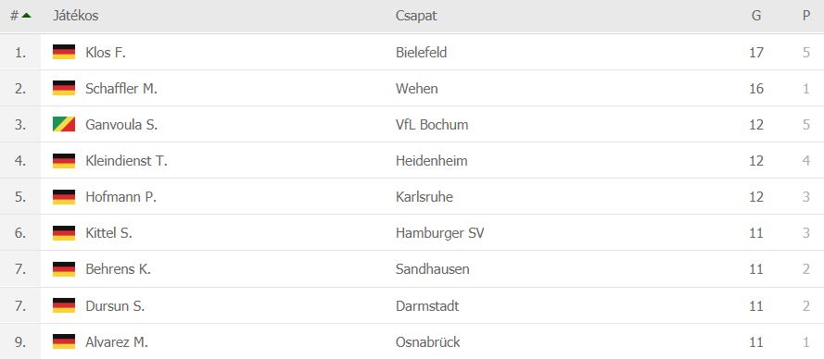Screen dimensions: 824x359
Task: Click the flag icon next to Kleindienst T.
Action: pyautogui.click(x=64, y=161)
